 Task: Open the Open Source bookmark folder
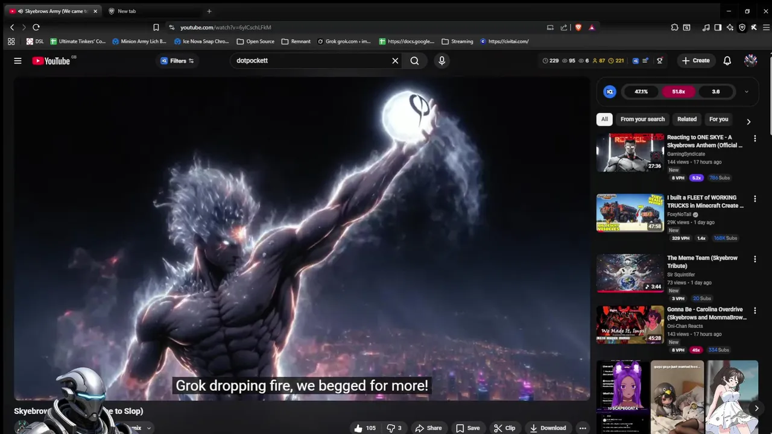256,42
